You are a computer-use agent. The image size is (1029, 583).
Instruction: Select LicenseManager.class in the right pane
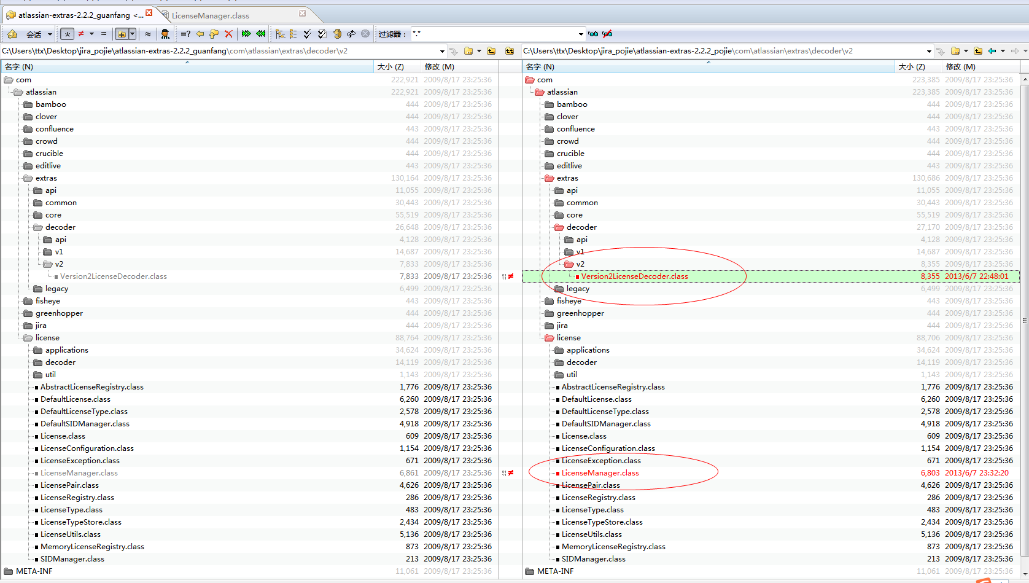coord(600,473)
